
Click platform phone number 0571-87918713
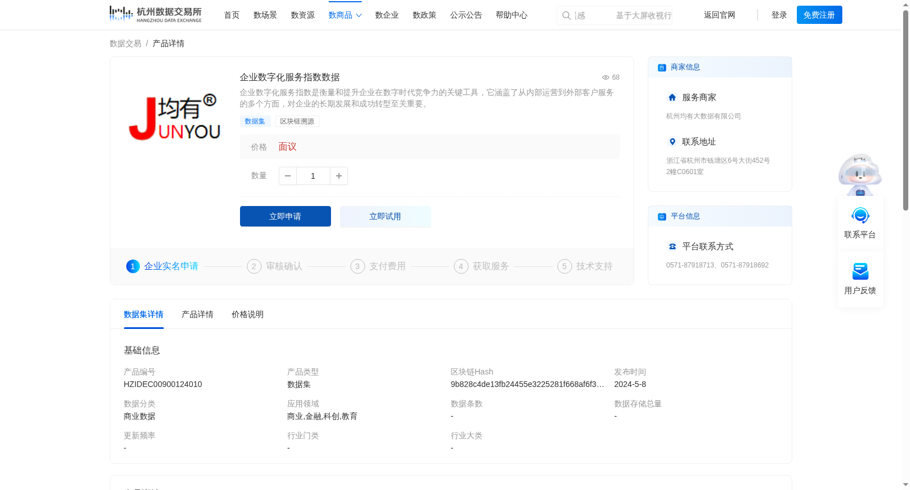point(690,265)
